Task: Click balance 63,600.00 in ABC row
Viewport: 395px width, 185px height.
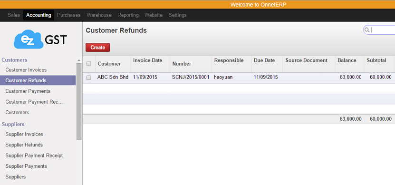Action: point(350,78)
